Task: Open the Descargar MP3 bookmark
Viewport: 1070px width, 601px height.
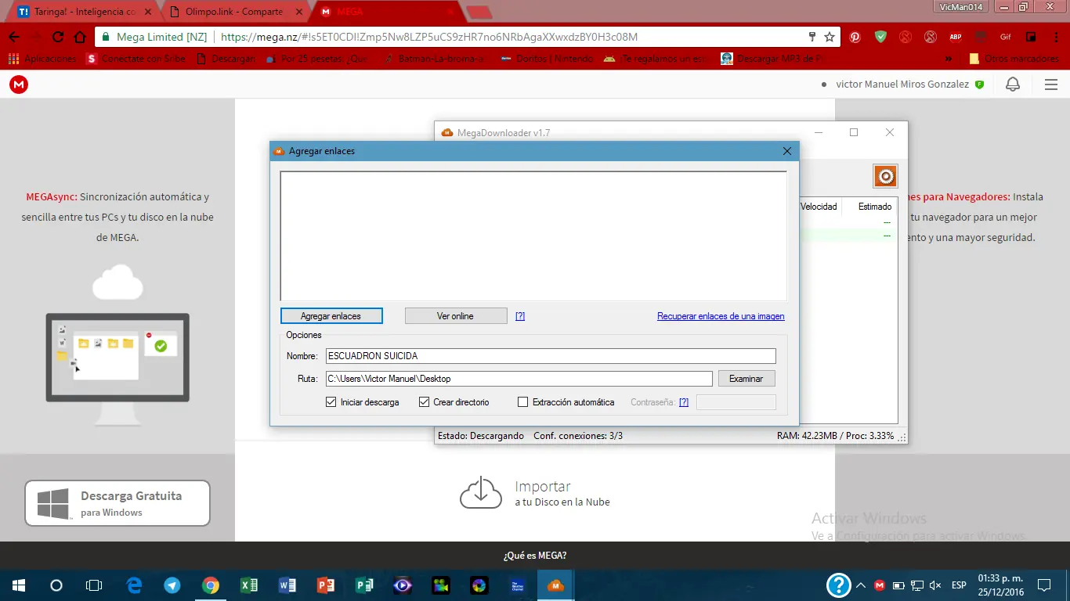Action: [x=773, y=59]
